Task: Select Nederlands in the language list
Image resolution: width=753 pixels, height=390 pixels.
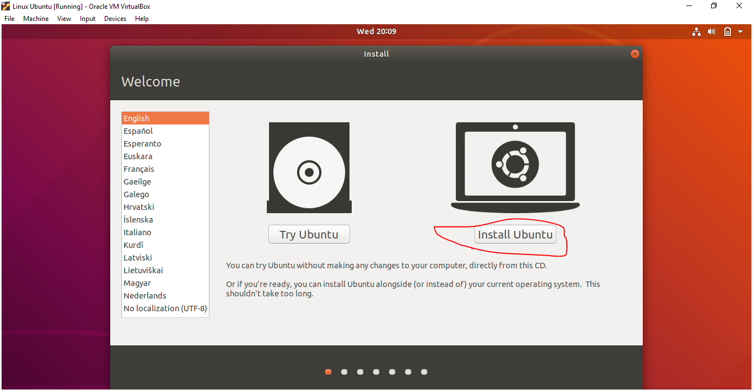Action: (x=165, y=296)
